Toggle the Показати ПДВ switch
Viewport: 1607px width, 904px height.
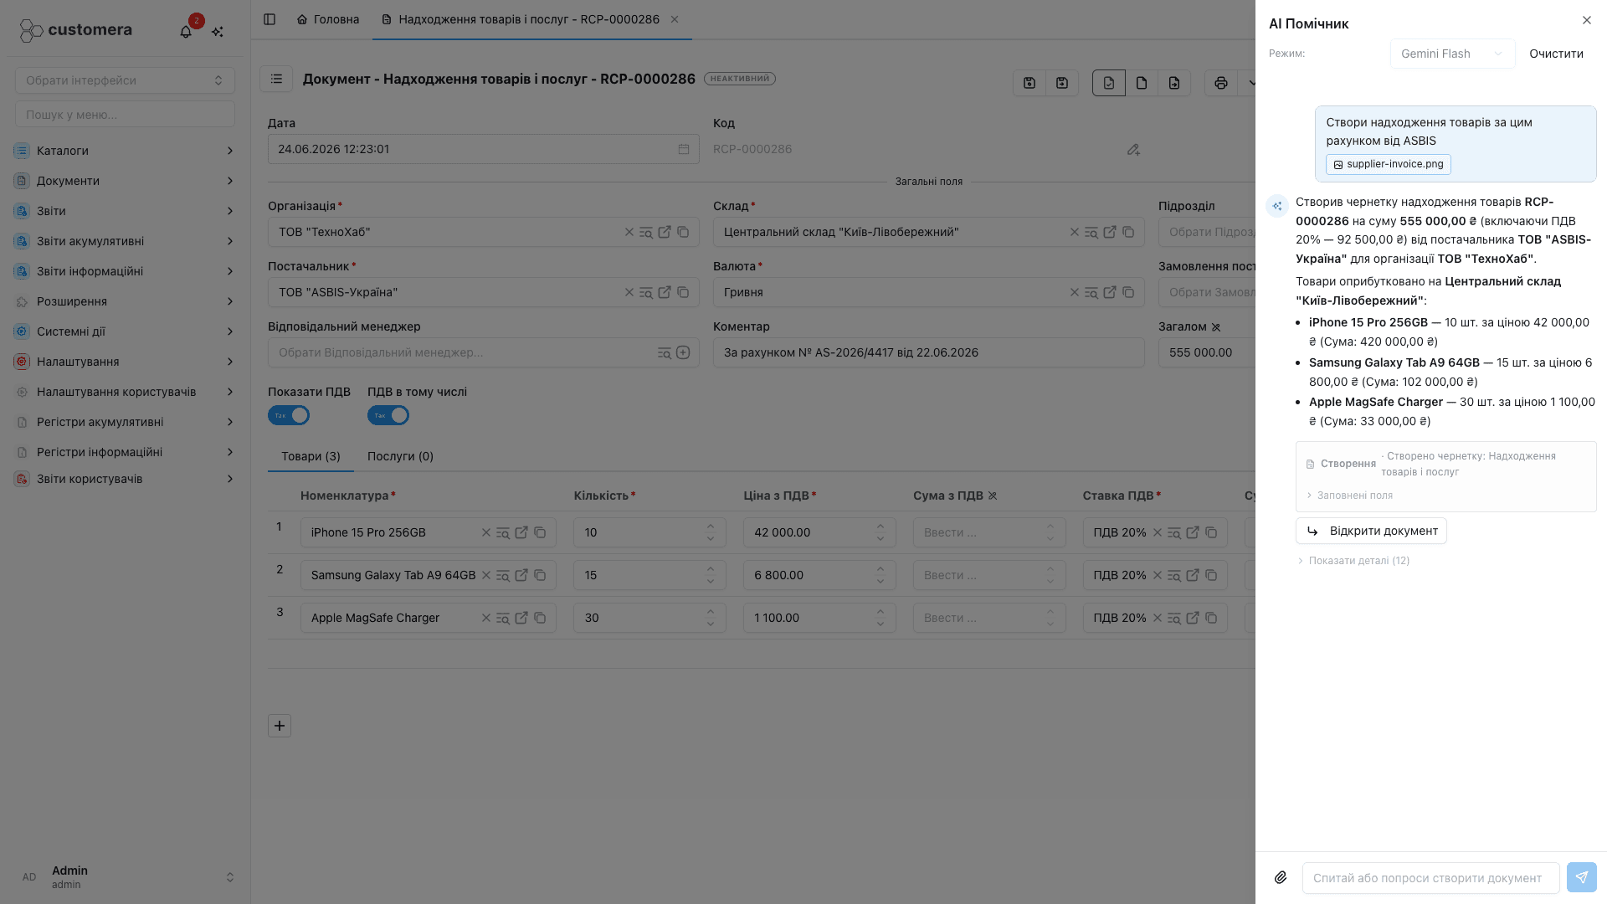click(289, 415)
